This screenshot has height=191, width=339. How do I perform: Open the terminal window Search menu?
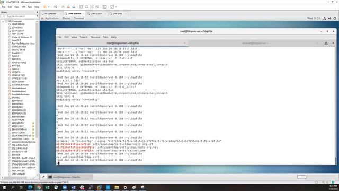tap(84, 37)
